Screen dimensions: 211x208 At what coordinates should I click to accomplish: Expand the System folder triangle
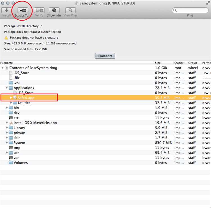[6, 143]
